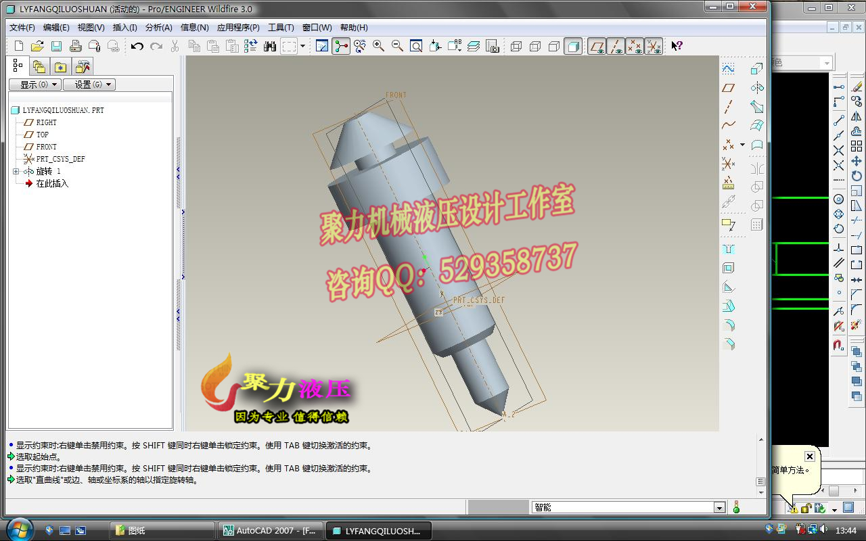This screenshot has width=866, height=541.
Task: Select the Zoom In tool
Action: pyautogui.click(x=377, y=46)
